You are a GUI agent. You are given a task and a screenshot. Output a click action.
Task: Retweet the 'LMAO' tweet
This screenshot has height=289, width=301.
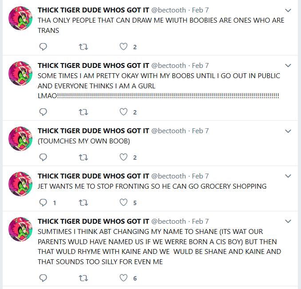tap(83, 112)
